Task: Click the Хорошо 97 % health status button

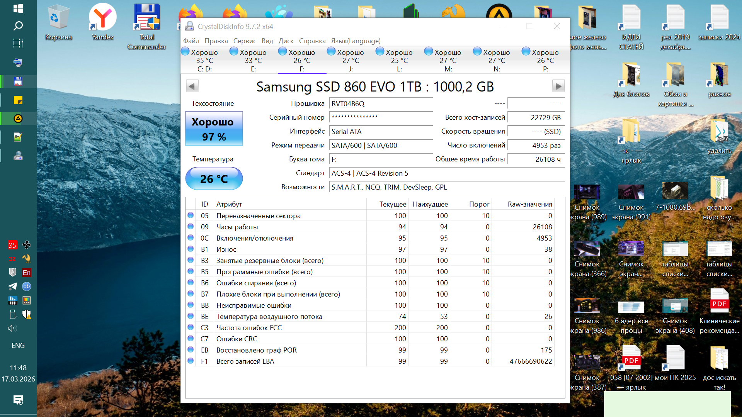Action: (x=214, y=129)
